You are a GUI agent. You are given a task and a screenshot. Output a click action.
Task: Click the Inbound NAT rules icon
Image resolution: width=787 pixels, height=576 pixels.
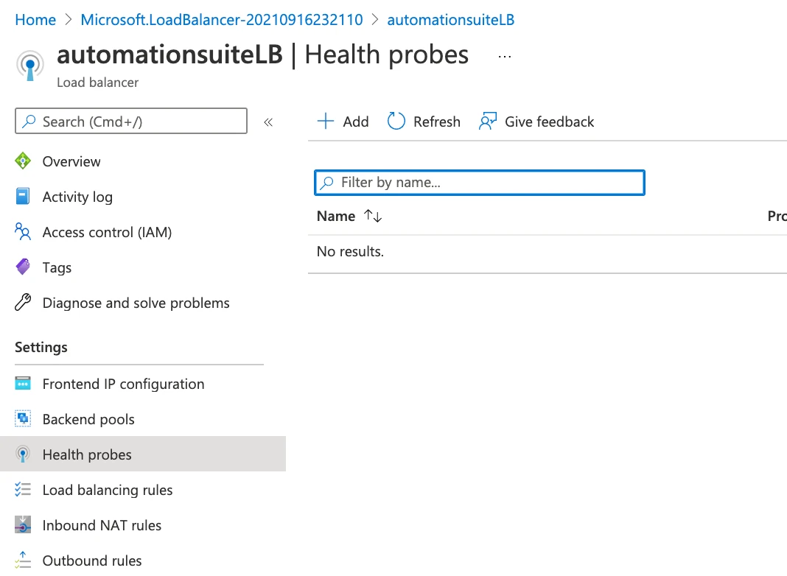(23, 525)
